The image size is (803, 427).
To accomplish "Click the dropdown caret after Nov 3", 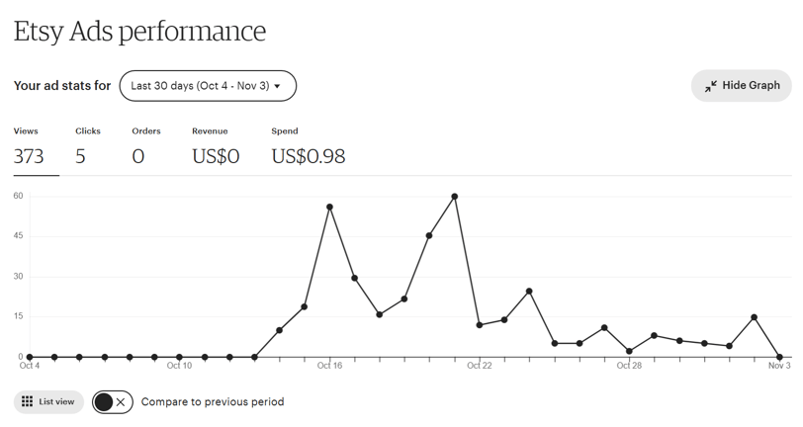I will click(x=278, y=87).
